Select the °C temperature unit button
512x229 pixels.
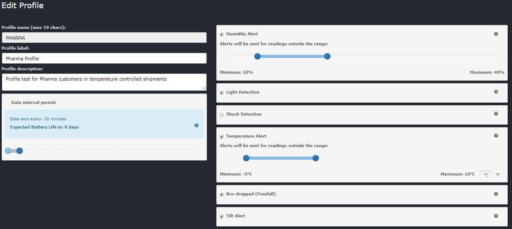point(486,175)
